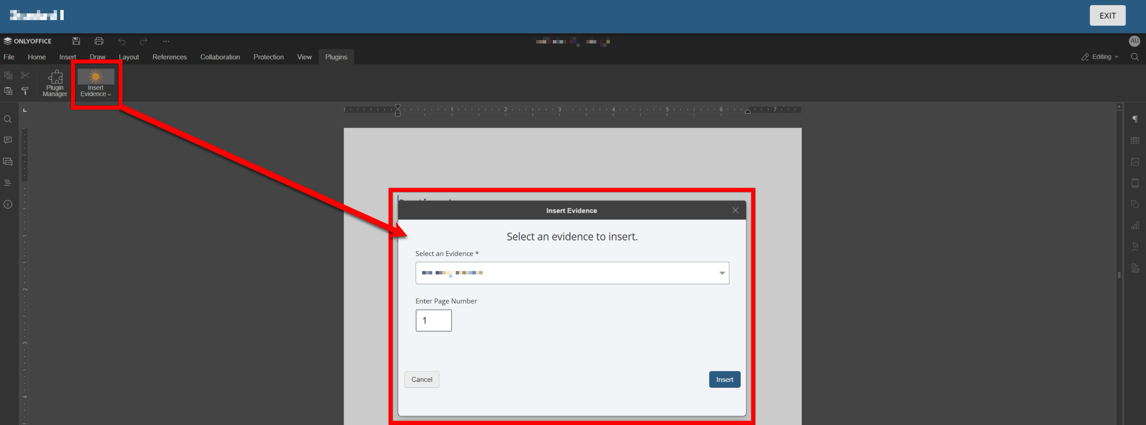Open the Chat panel in left sidebar

tap(8, 162)
